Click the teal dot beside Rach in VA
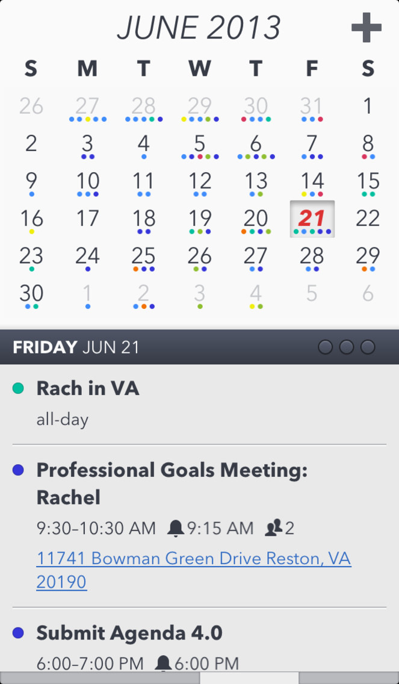The image size is (399, 684). pos(18,388)
